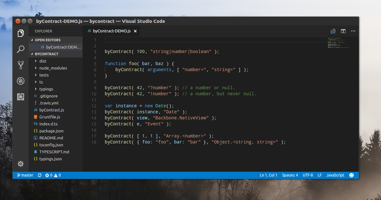Viewport: 381px width, 200px height.
Task: Open the Debug view icon
Action: point(20,81)
